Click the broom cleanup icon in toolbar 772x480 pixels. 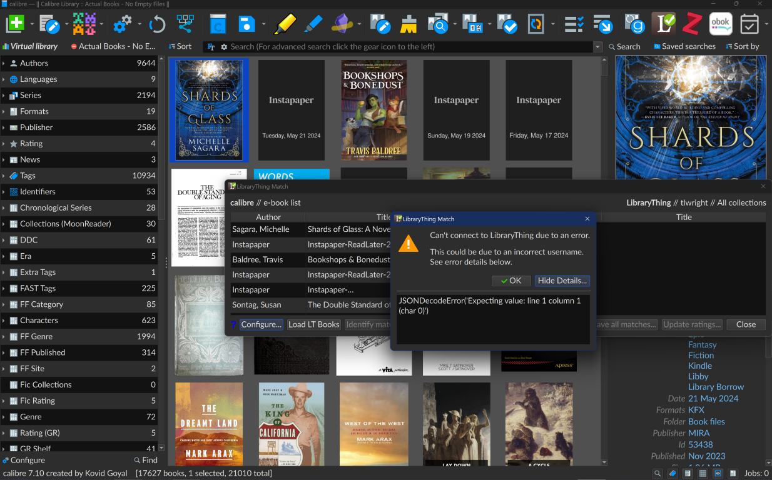pyautogui.click(x=409, y=24)
